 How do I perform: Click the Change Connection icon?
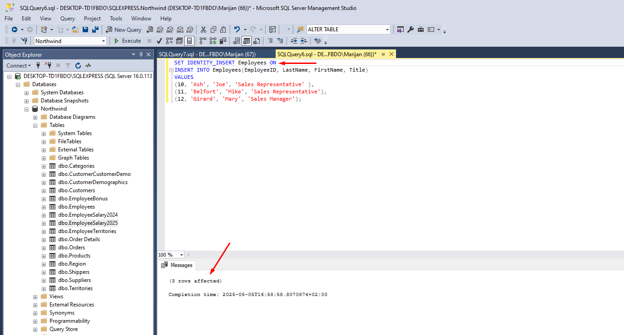[x=25, y=41]
